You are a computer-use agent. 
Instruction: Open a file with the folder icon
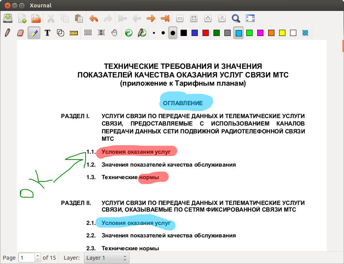(36, 18)
